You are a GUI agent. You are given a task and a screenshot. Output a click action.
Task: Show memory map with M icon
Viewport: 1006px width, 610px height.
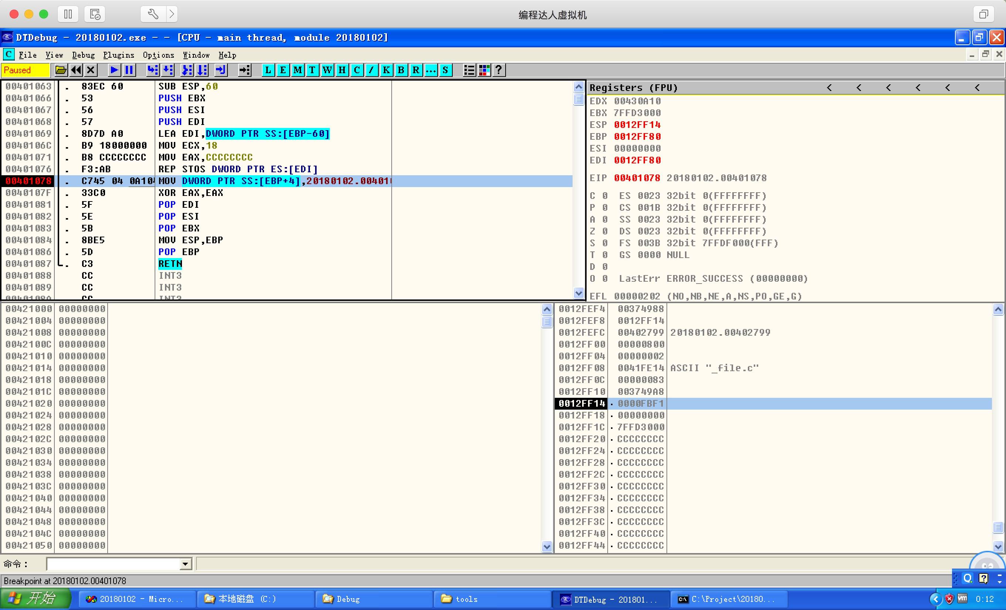tap(297, 70)
